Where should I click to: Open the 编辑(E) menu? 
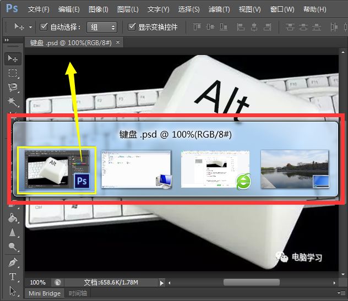tap(69, 9)
